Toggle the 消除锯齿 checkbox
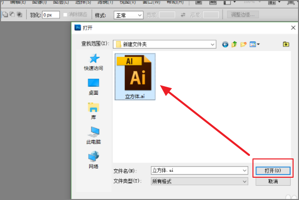The image size is (299, 200). (x=65, y=15)
